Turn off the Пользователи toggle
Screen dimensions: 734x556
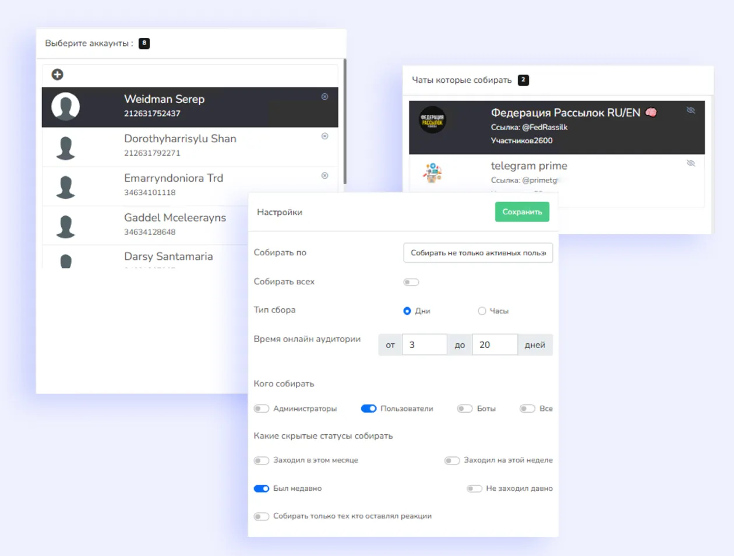click(369, 409)
